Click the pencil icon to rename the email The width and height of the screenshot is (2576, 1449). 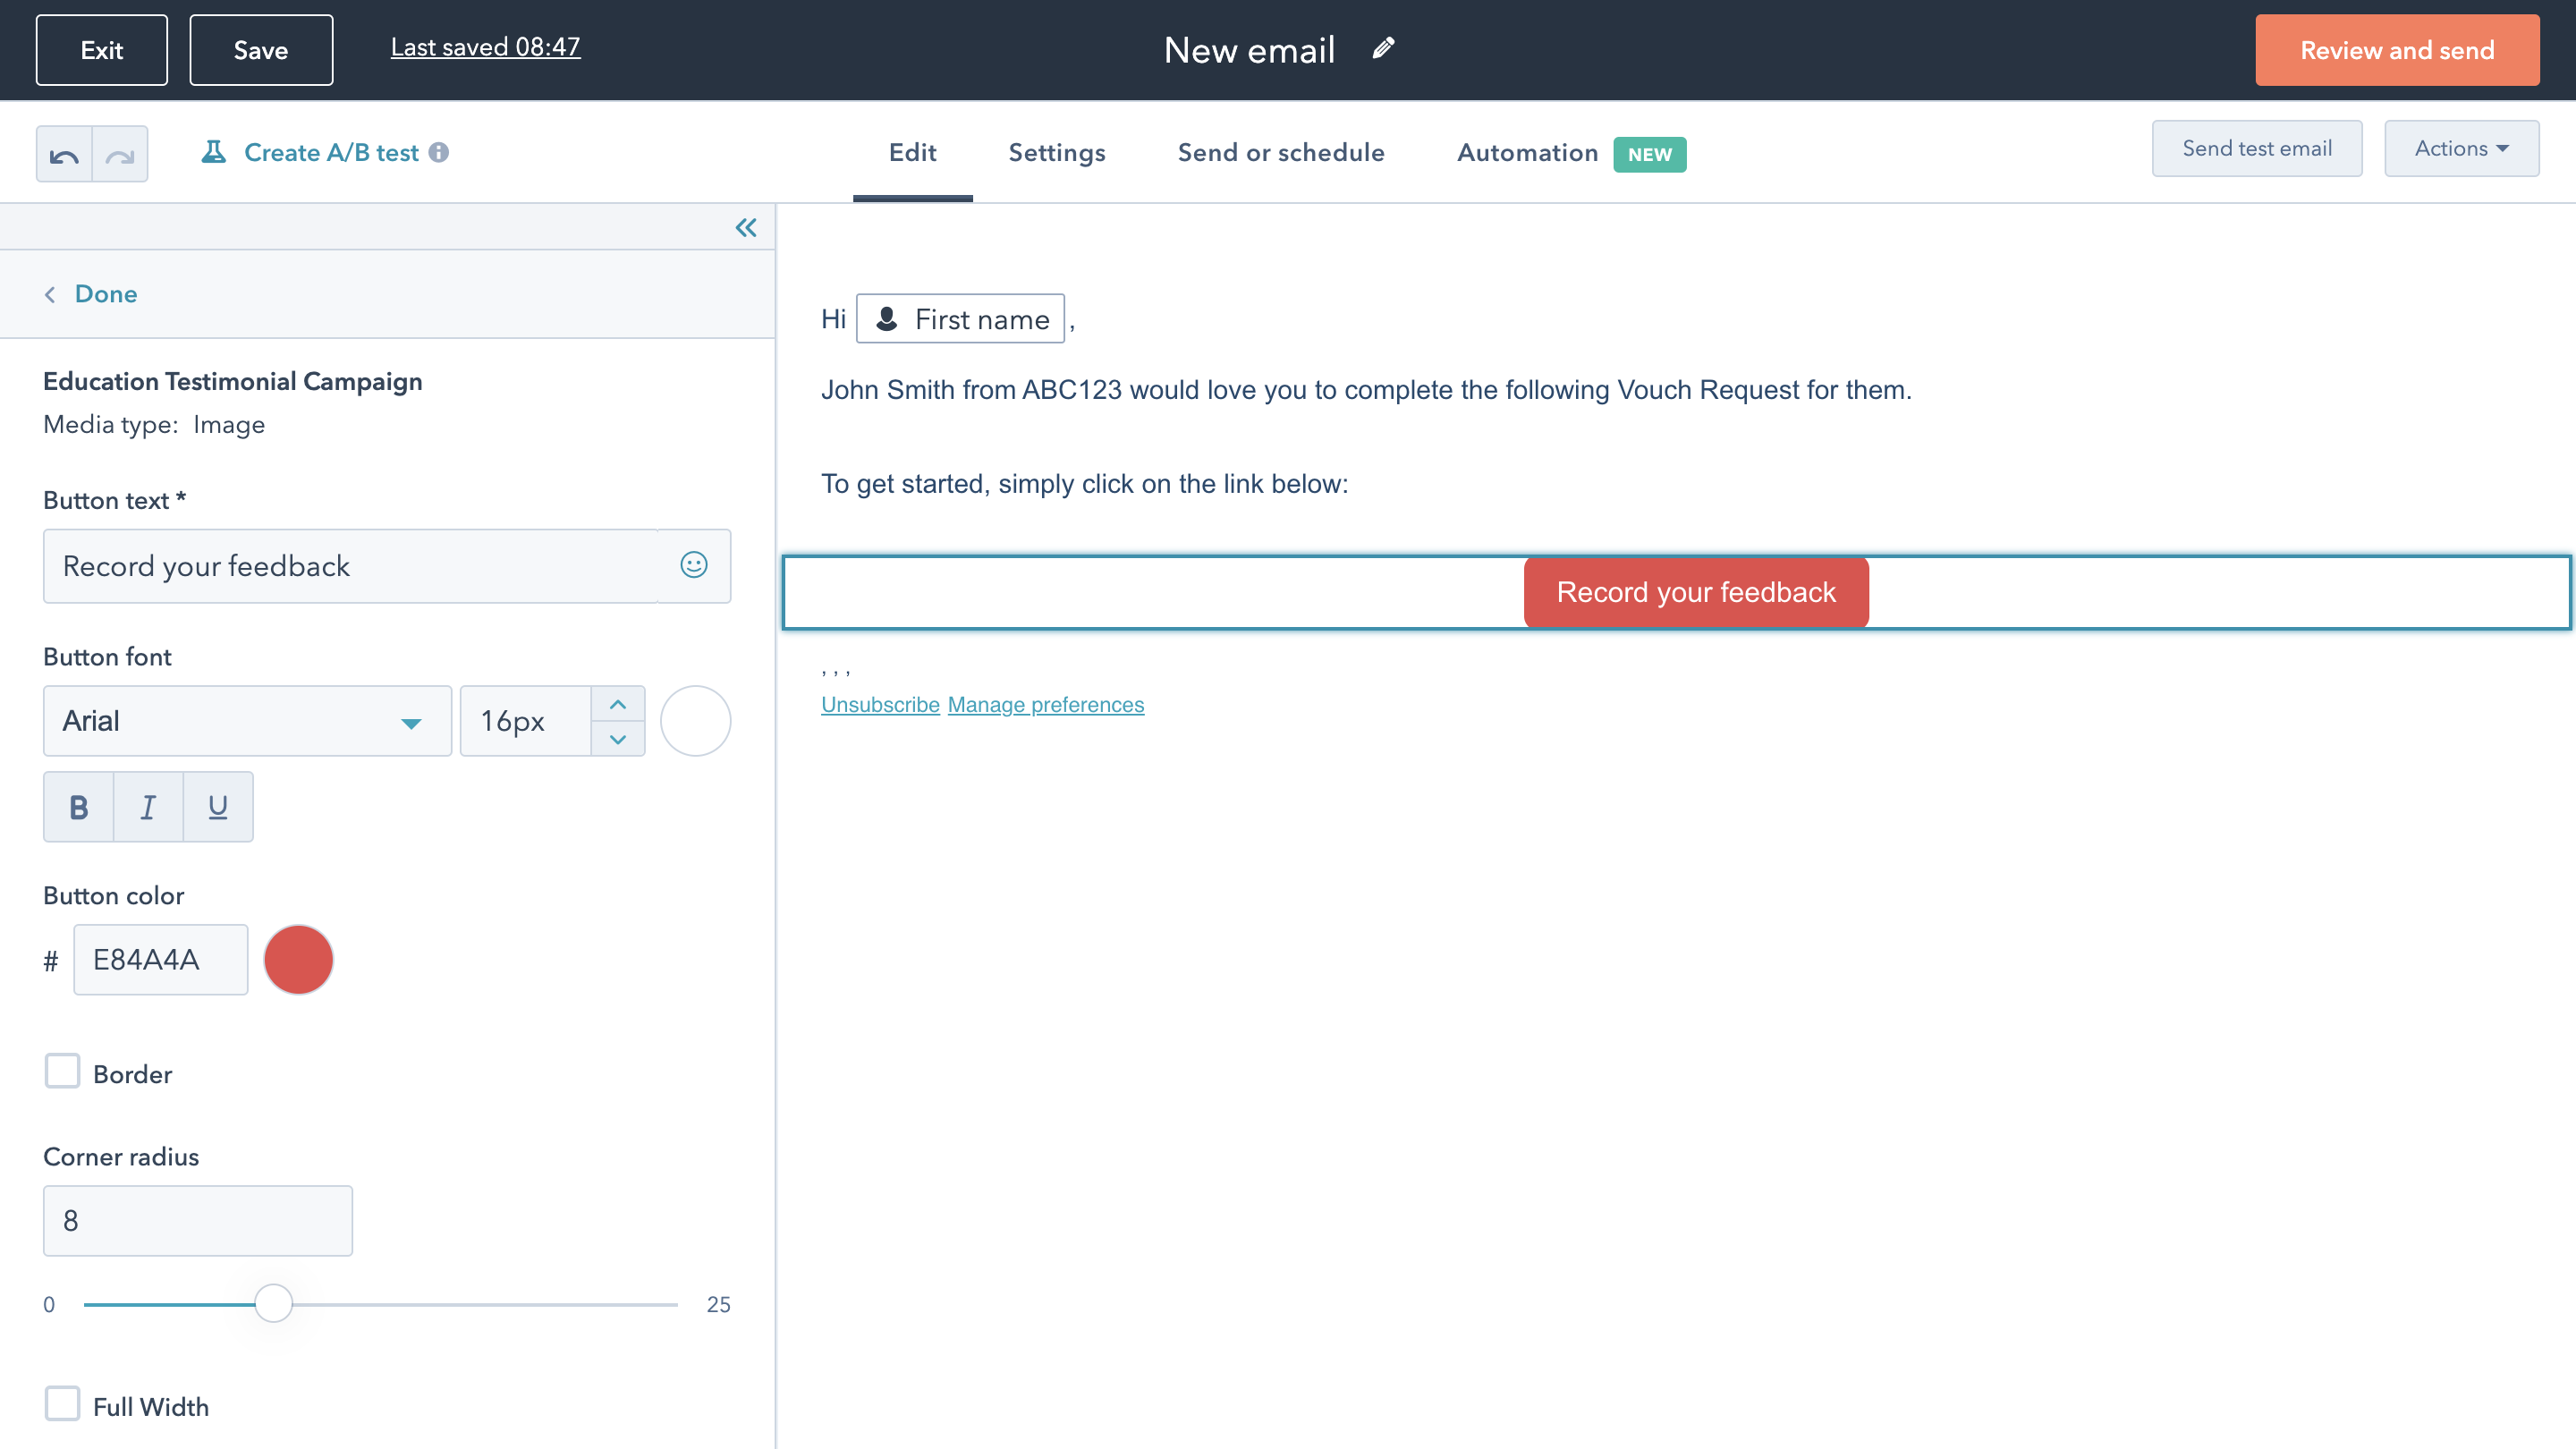pos(1382,49)
